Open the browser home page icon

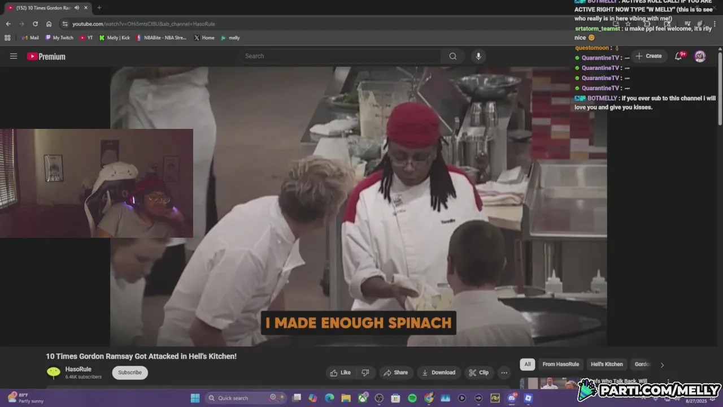coord(49,24)
